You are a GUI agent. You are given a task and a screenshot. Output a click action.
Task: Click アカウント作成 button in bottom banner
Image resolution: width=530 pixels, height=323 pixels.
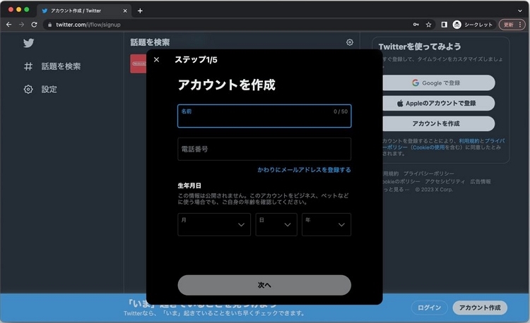click(480, 307)
